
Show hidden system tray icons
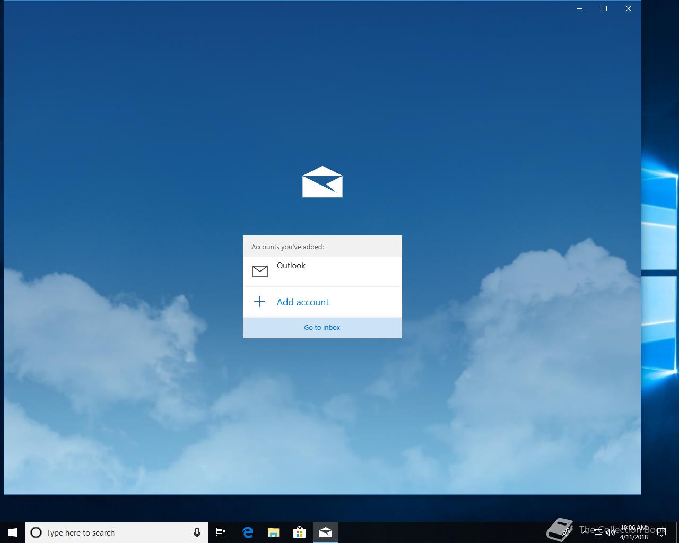coord(585,532)
